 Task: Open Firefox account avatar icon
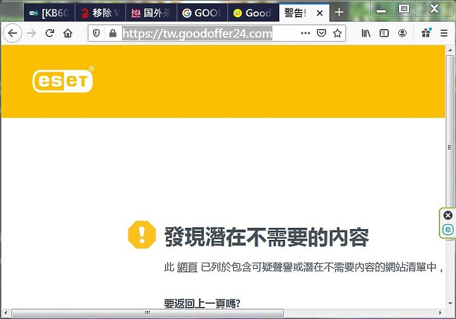click(x=403, y=33)
